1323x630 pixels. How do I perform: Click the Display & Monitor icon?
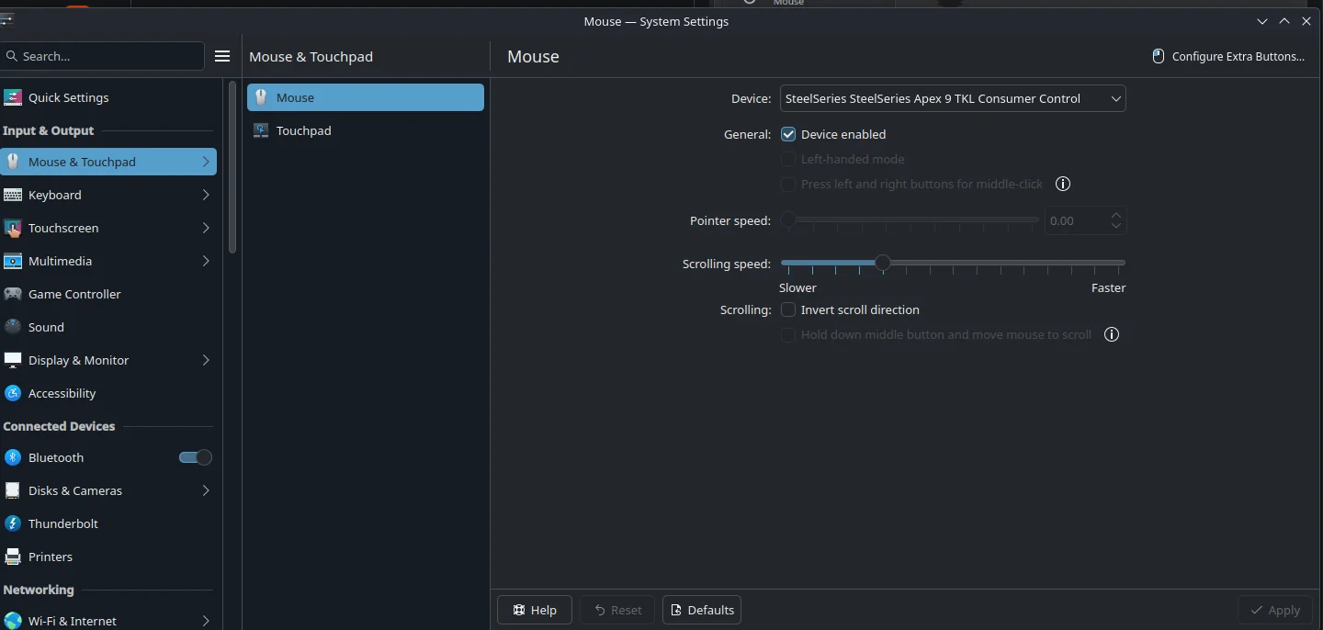pyautogui.click(x=13, y=360)
